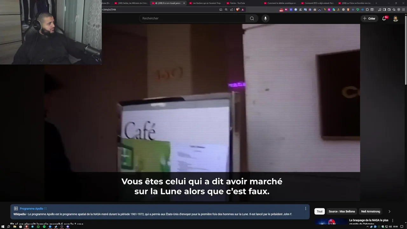Open the Brave Shields lion icon
The image size is (407, 229).
(238, 10)
